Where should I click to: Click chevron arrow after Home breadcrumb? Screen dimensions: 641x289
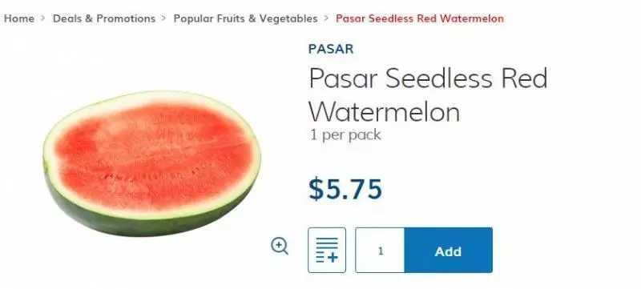[43, 18]
